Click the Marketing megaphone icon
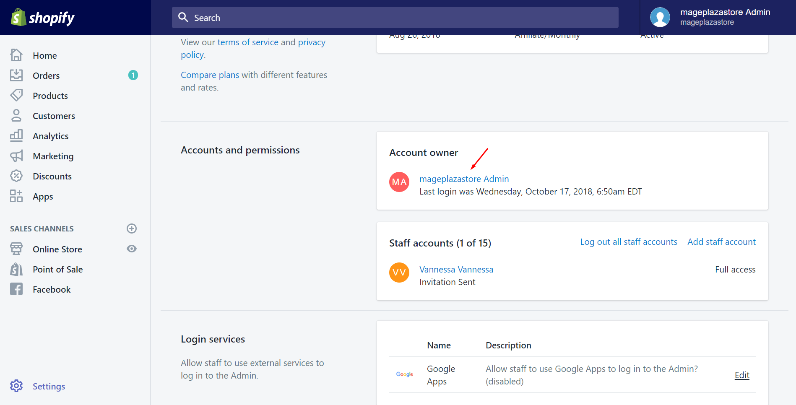The height and width of the screenshot is (405, 796). coord(16,156)
